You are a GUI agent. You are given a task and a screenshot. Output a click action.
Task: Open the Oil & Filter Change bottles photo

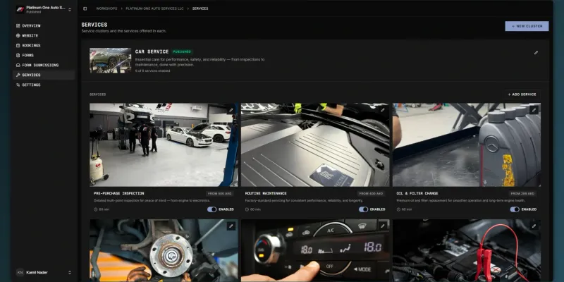coord(467,145)
